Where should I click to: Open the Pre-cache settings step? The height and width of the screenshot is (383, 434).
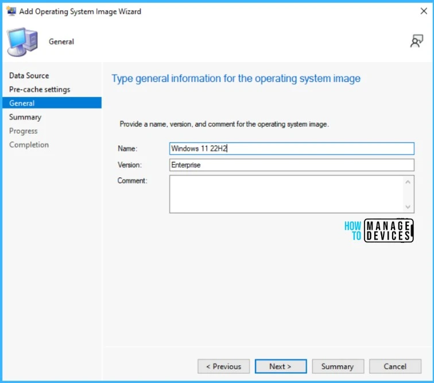(x=40, y=90)
